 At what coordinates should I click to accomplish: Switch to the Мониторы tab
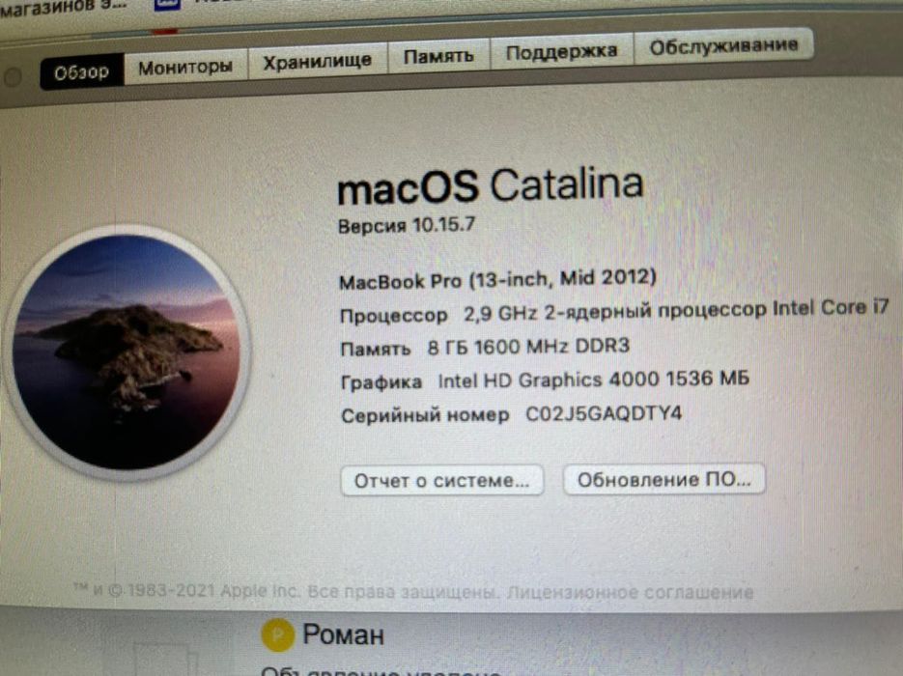tap(185, 67)
